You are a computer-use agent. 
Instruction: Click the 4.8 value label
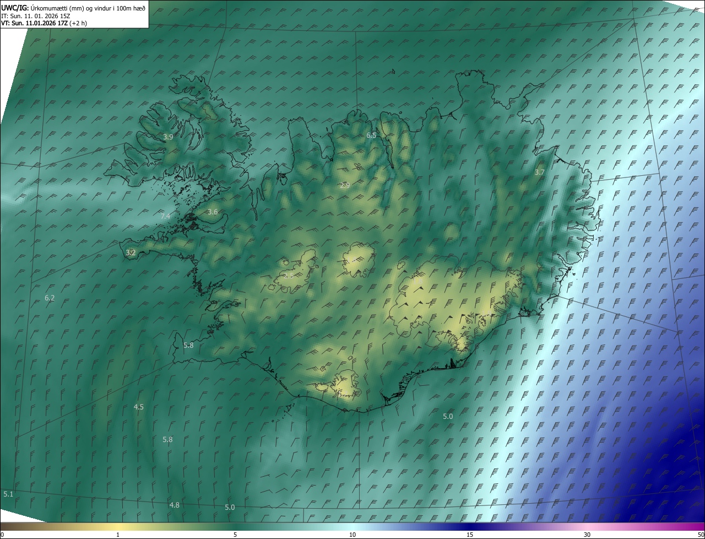click(x=175, y=505)
